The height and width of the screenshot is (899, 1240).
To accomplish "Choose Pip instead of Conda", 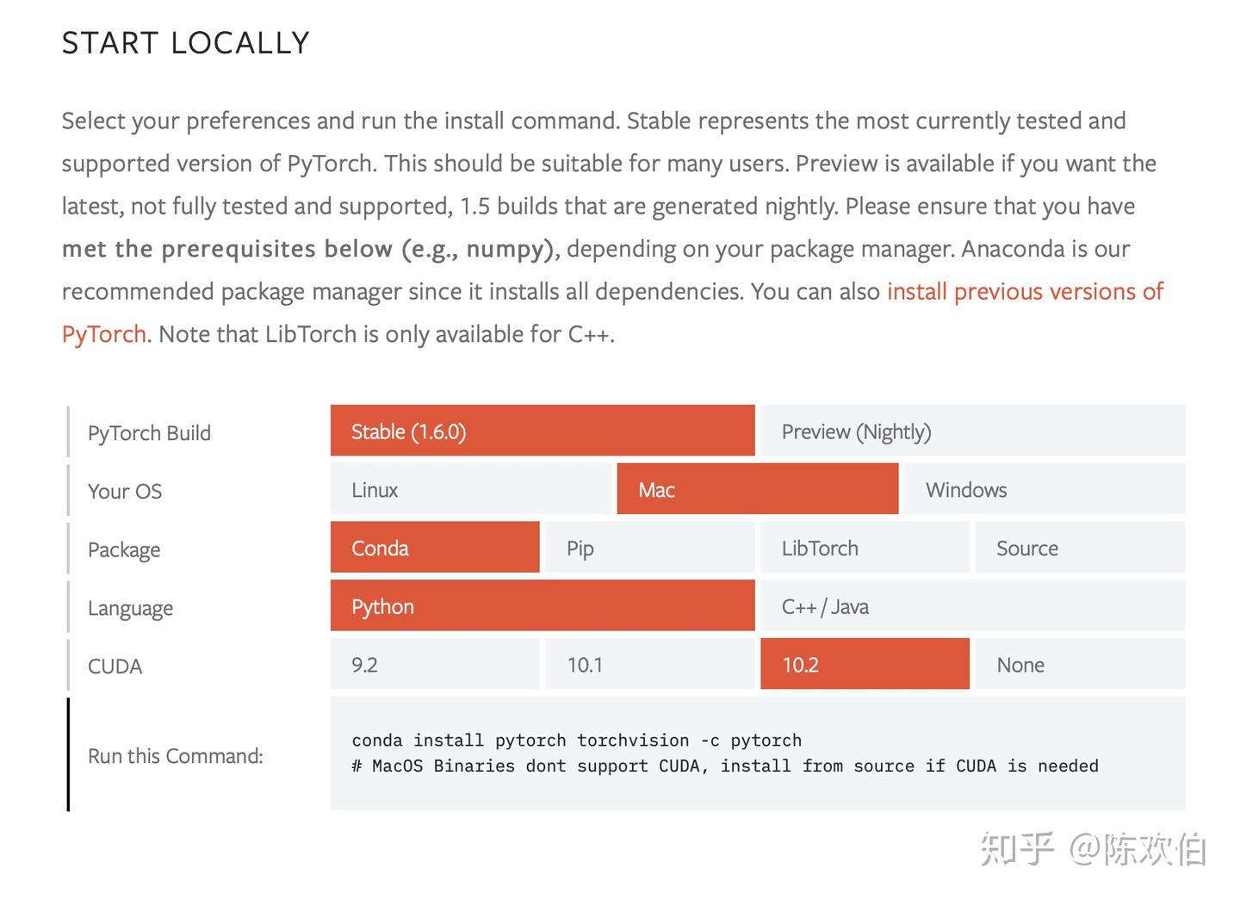I will pos(648,548).
